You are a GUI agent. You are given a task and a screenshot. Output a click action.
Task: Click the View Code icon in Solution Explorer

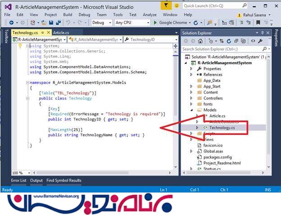tap(254, 41)
